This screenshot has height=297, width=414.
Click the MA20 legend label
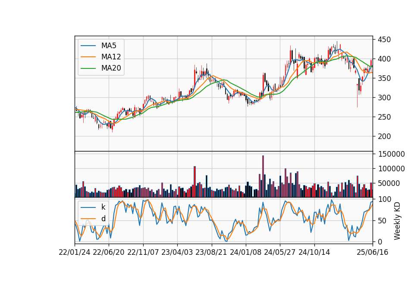[x=111, y=68]
